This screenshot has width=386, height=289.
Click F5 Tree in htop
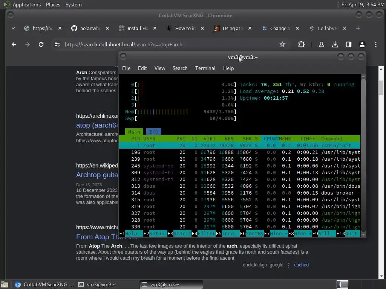[228, 234]
